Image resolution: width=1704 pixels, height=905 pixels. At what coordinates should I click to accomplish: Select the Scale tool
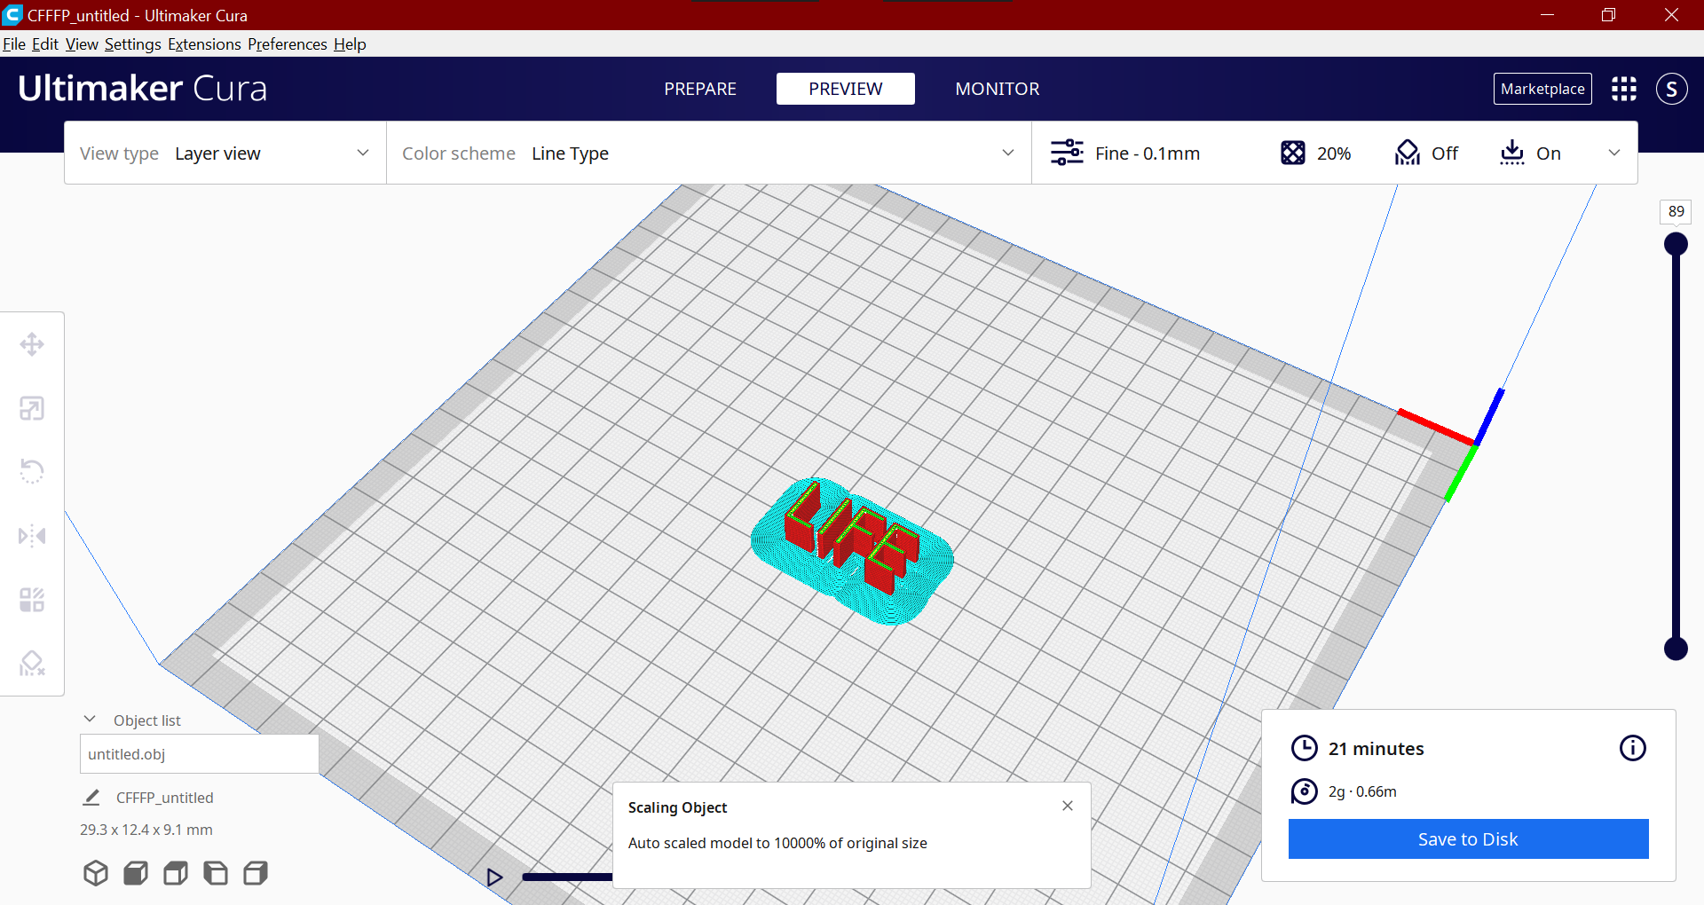click(32, 408)
